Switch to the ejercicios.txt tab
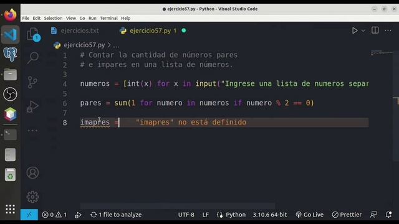 click(x=75, y=30)
